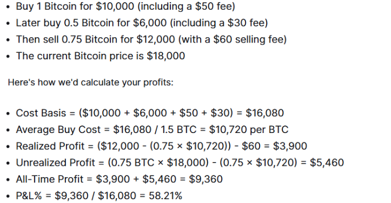The width and height of the screenshot is (391, 203).
Task: Click the '(including a $50 fee)' text
Action: pos(186,6)
